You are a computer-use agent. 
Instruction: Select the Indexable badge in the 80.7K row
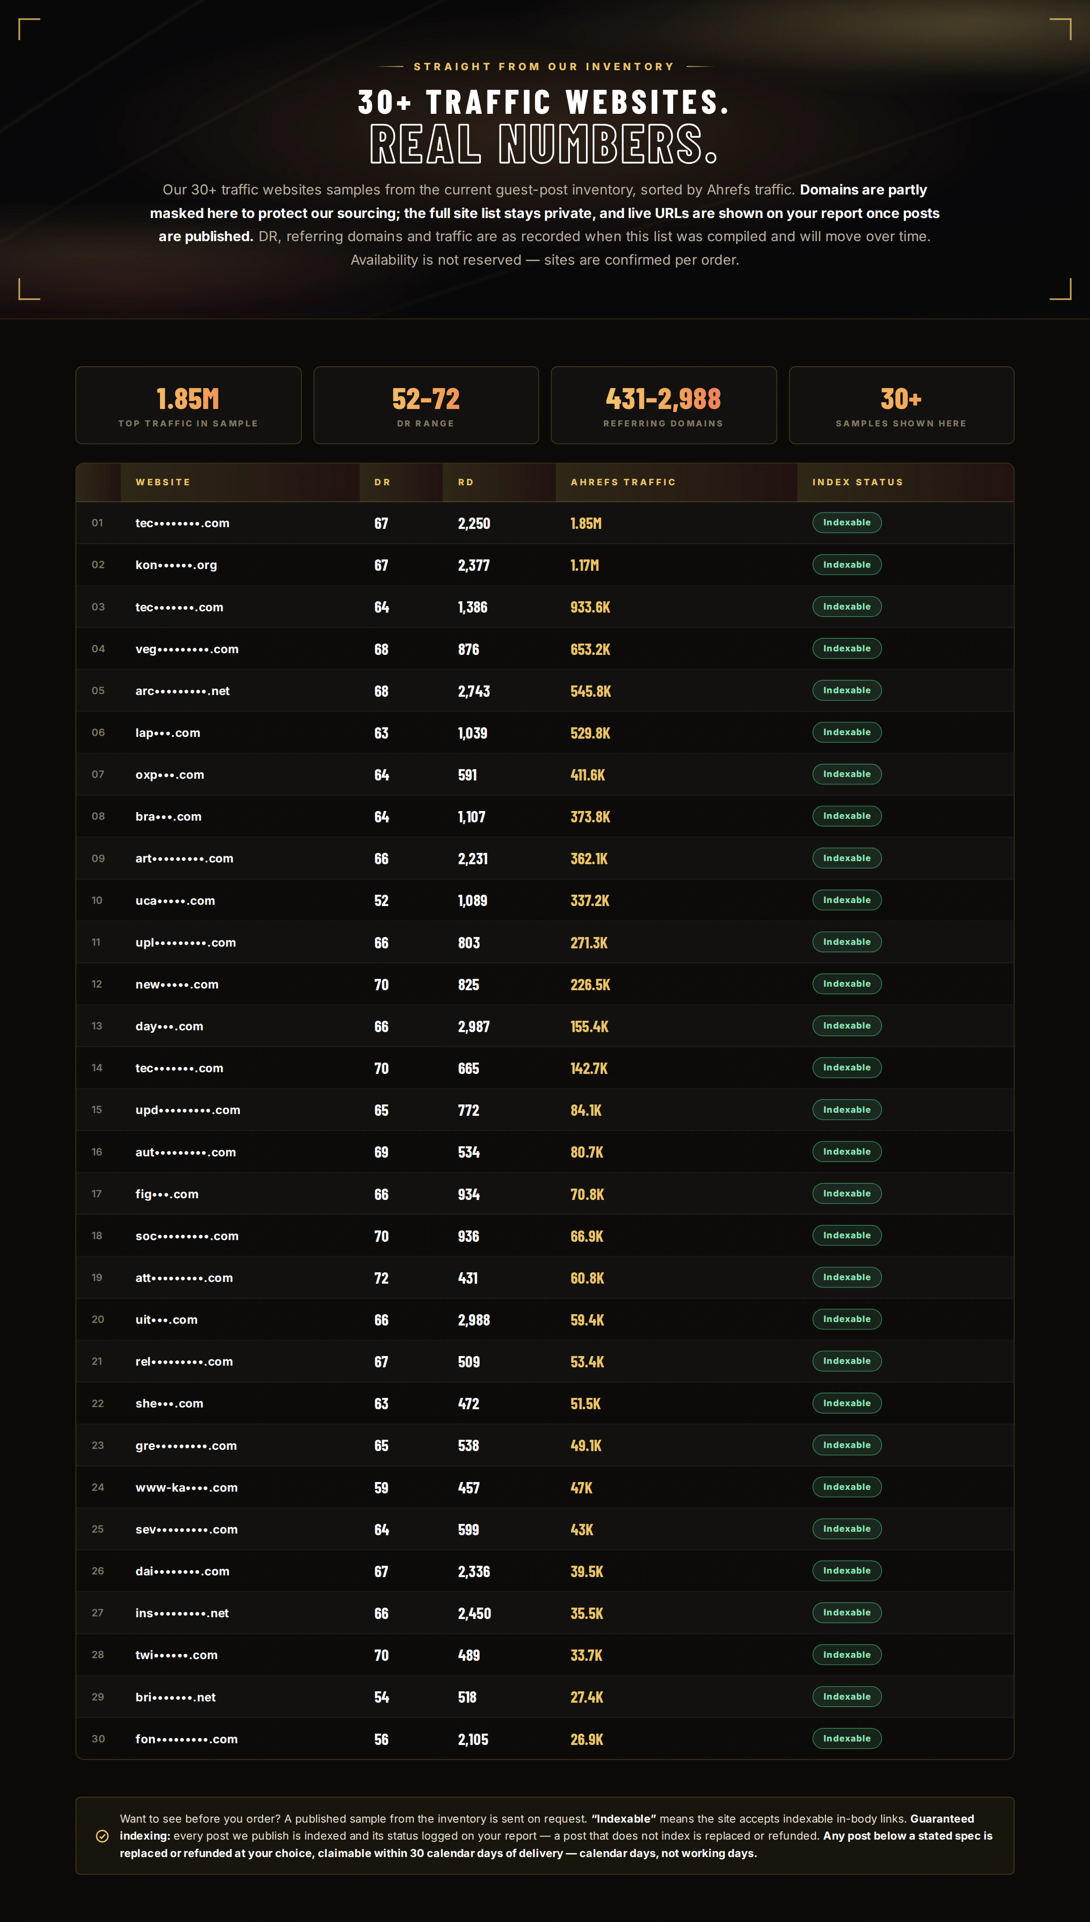[847, 1151]
